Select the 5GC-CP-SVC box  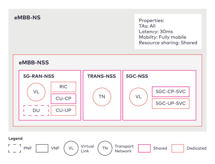[171, 91]
